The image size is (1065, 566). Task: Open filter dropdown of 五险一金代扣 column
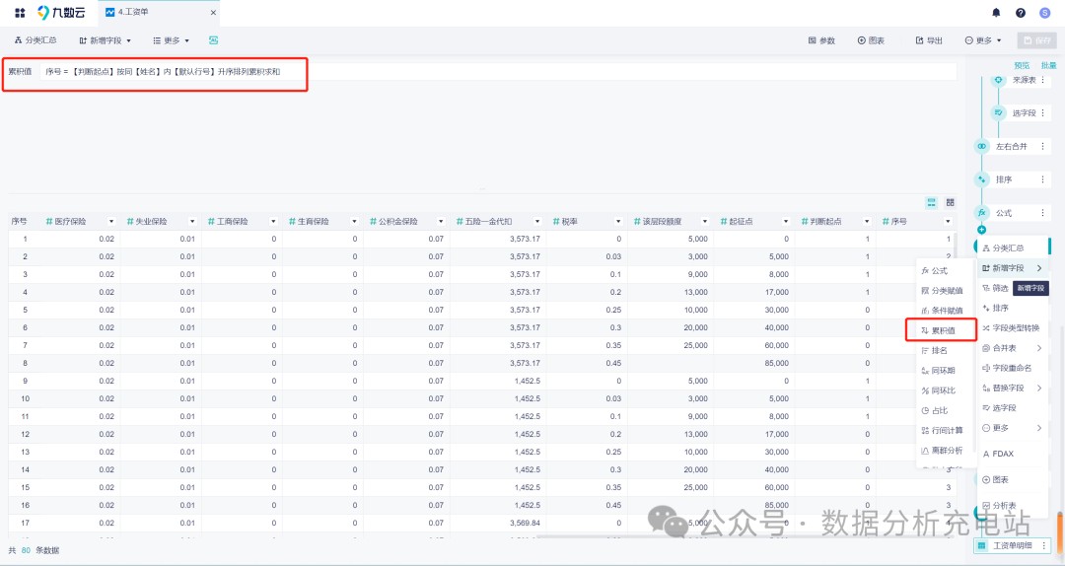point(537,222)
